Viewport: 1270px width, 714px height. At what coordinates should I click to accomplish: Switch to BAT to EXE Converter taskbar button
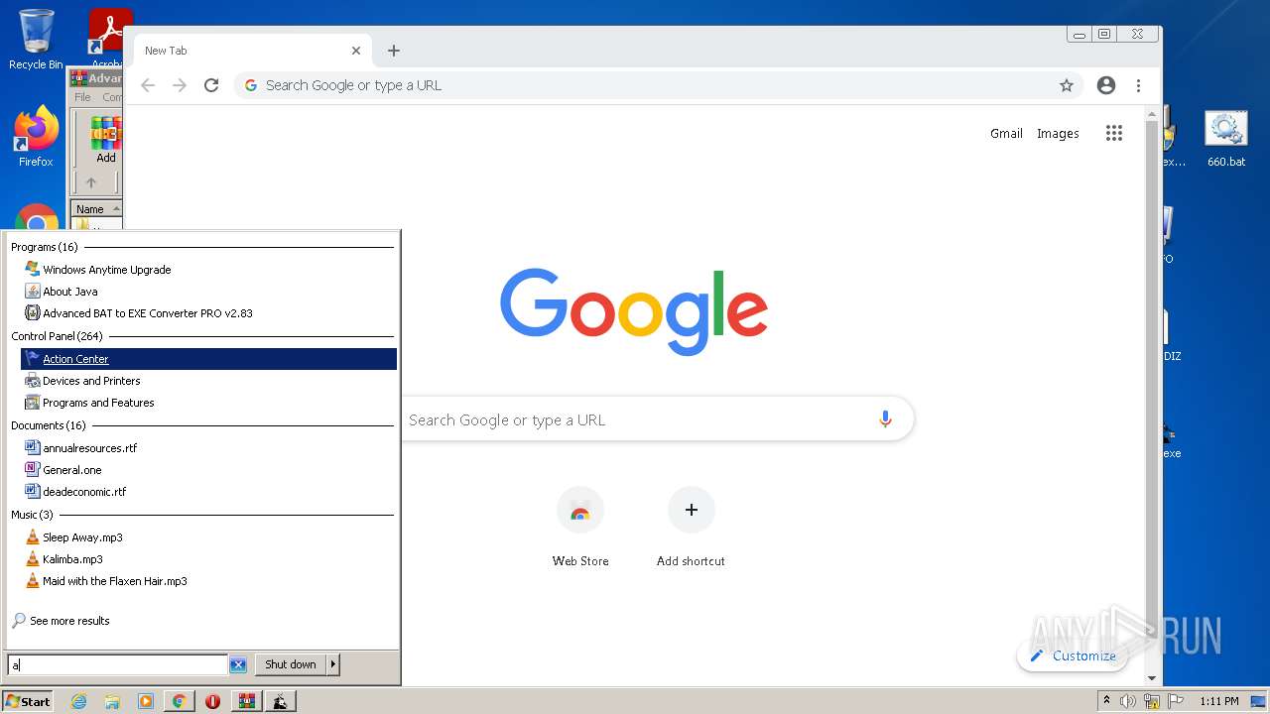tap(280, 701)
